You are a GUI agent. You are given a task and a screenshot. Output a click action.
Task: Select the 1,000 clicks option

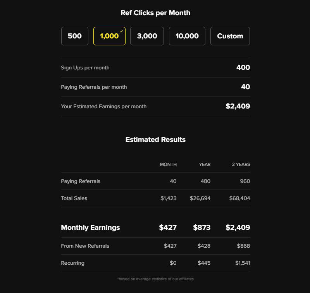pyautogui.click(x=109, y=36)
